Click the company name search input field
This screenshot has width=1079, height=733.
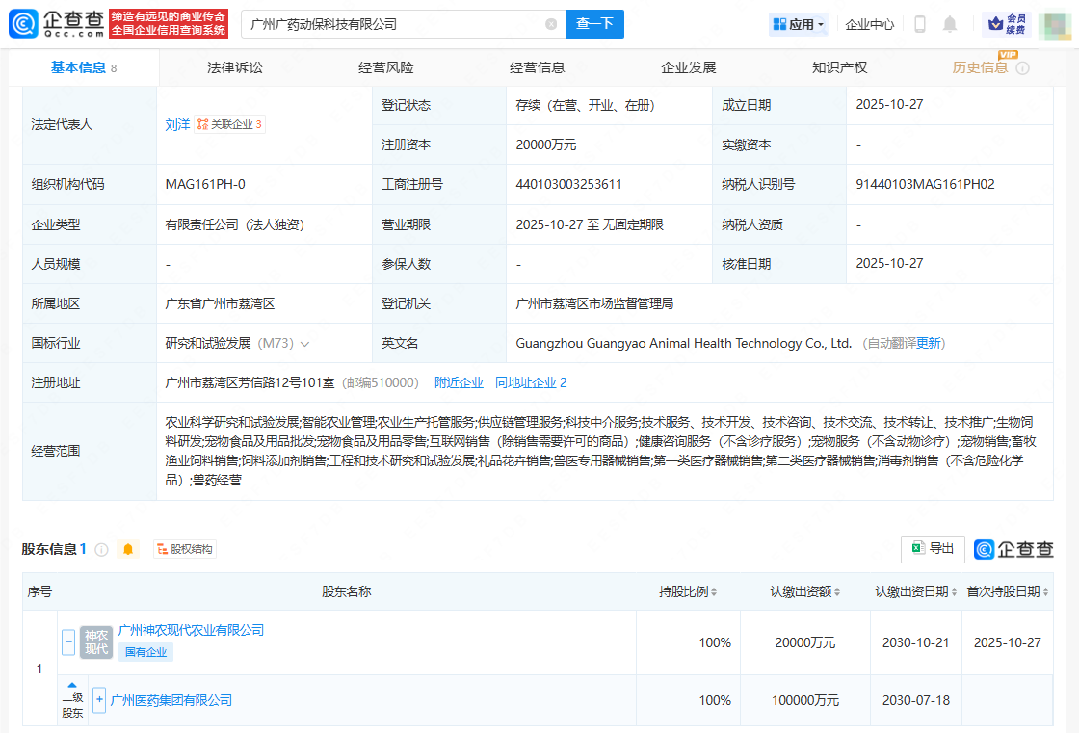[x=385, y=24]
